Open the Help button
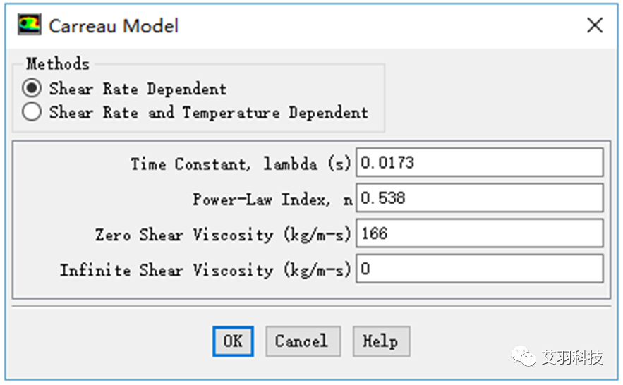The image size is (623, 385). 381,341
